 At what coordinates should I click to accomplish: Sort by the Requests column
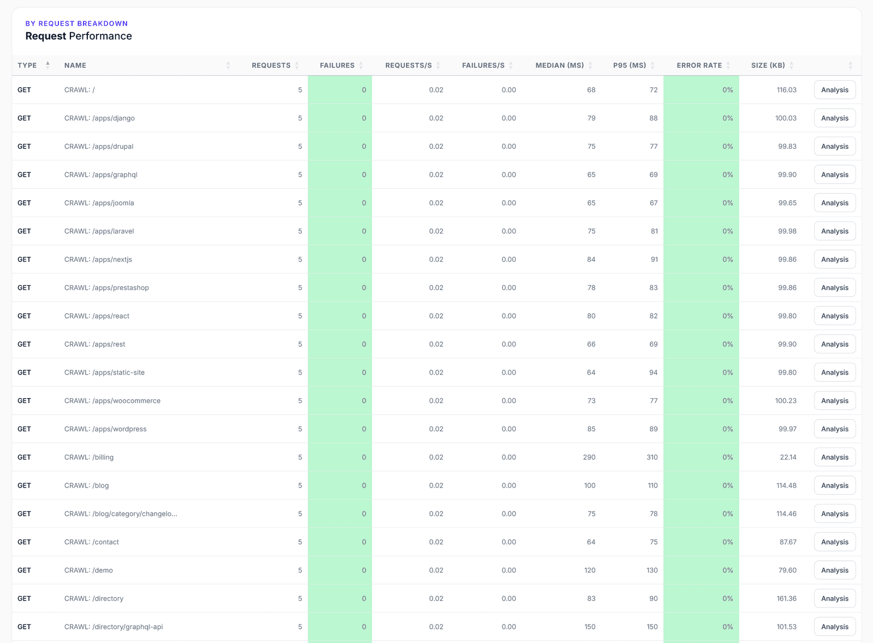[297, 65]
